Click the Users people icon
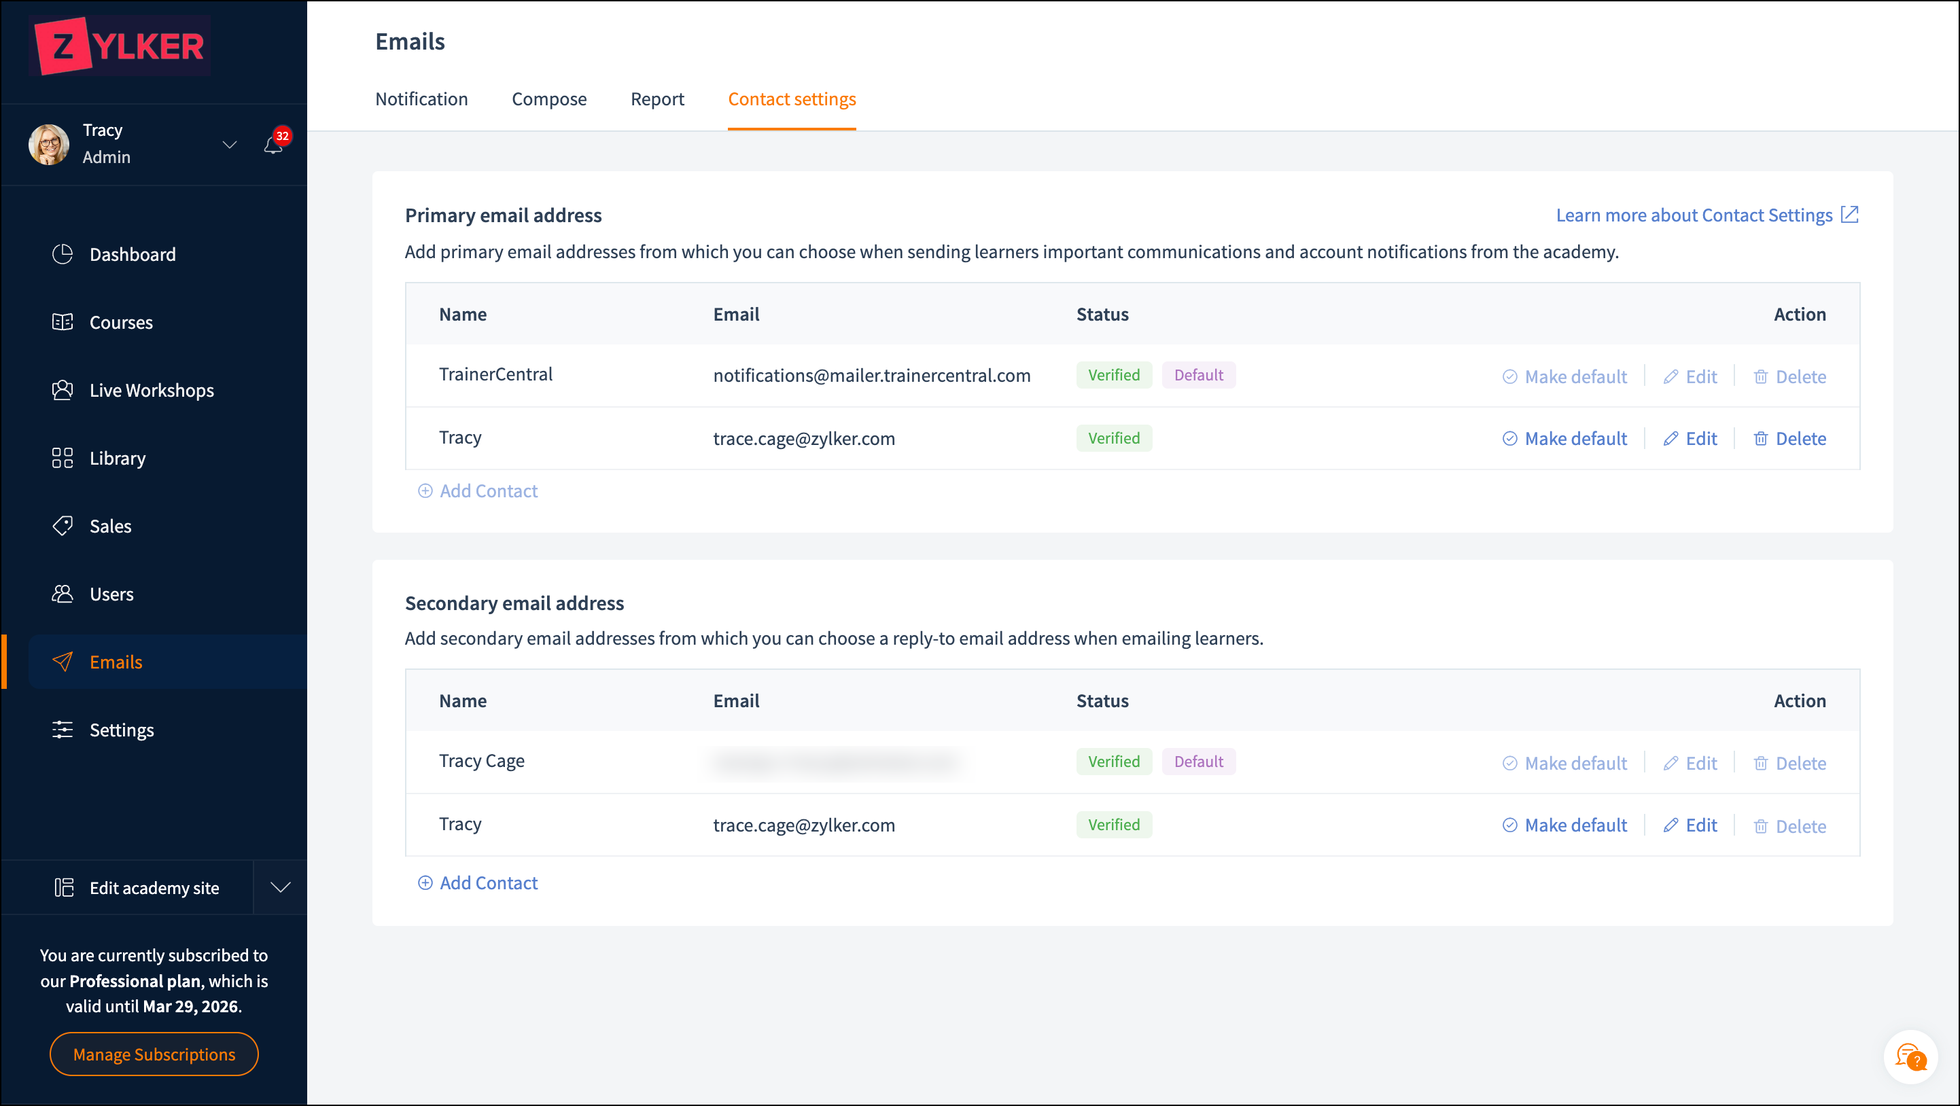Image resolution: width=1960 pixels, height=1106 pixels. [63, 593]
